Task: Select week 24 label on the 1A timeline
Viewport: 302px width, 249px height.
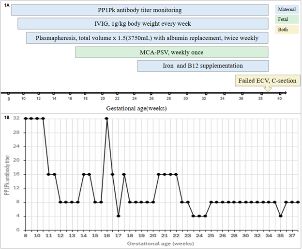Action: 134,99
